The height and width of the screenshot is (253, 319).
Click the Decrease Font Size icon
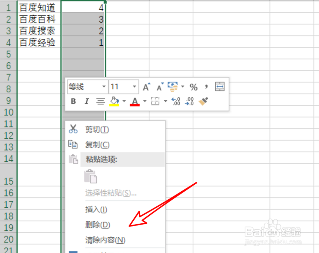pos(160,87)
